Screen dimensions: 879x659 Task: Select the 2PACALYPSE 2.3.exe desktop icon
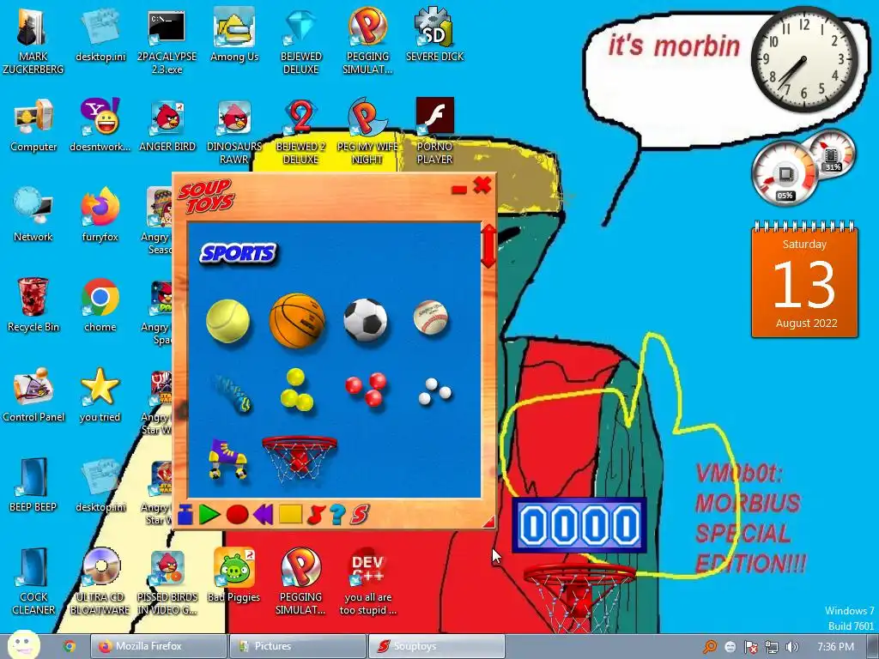(x=167, y=41)
